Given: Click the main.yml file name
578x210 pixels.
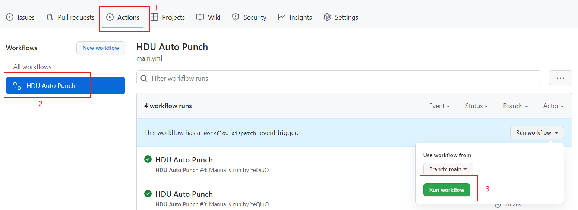Looking at the screenshot, I should (149, 58).
